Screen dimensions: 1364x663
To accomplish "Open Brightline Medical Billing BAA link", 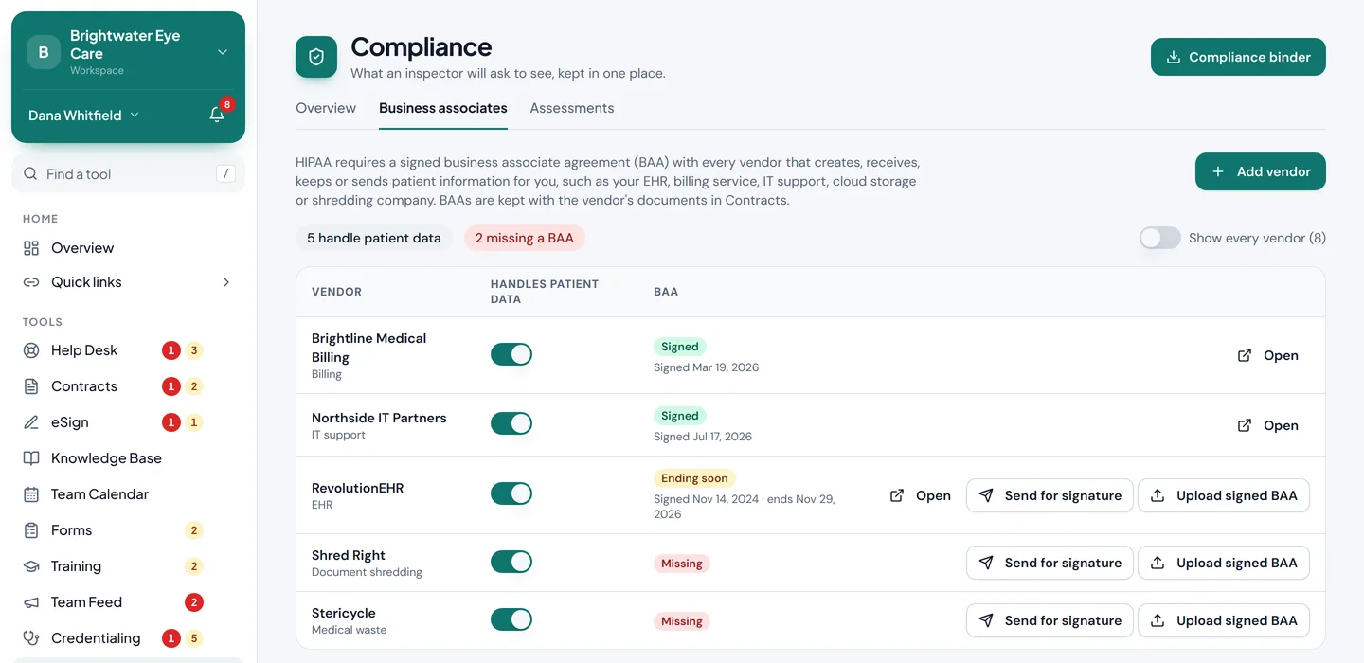I will click(1267, 355).
